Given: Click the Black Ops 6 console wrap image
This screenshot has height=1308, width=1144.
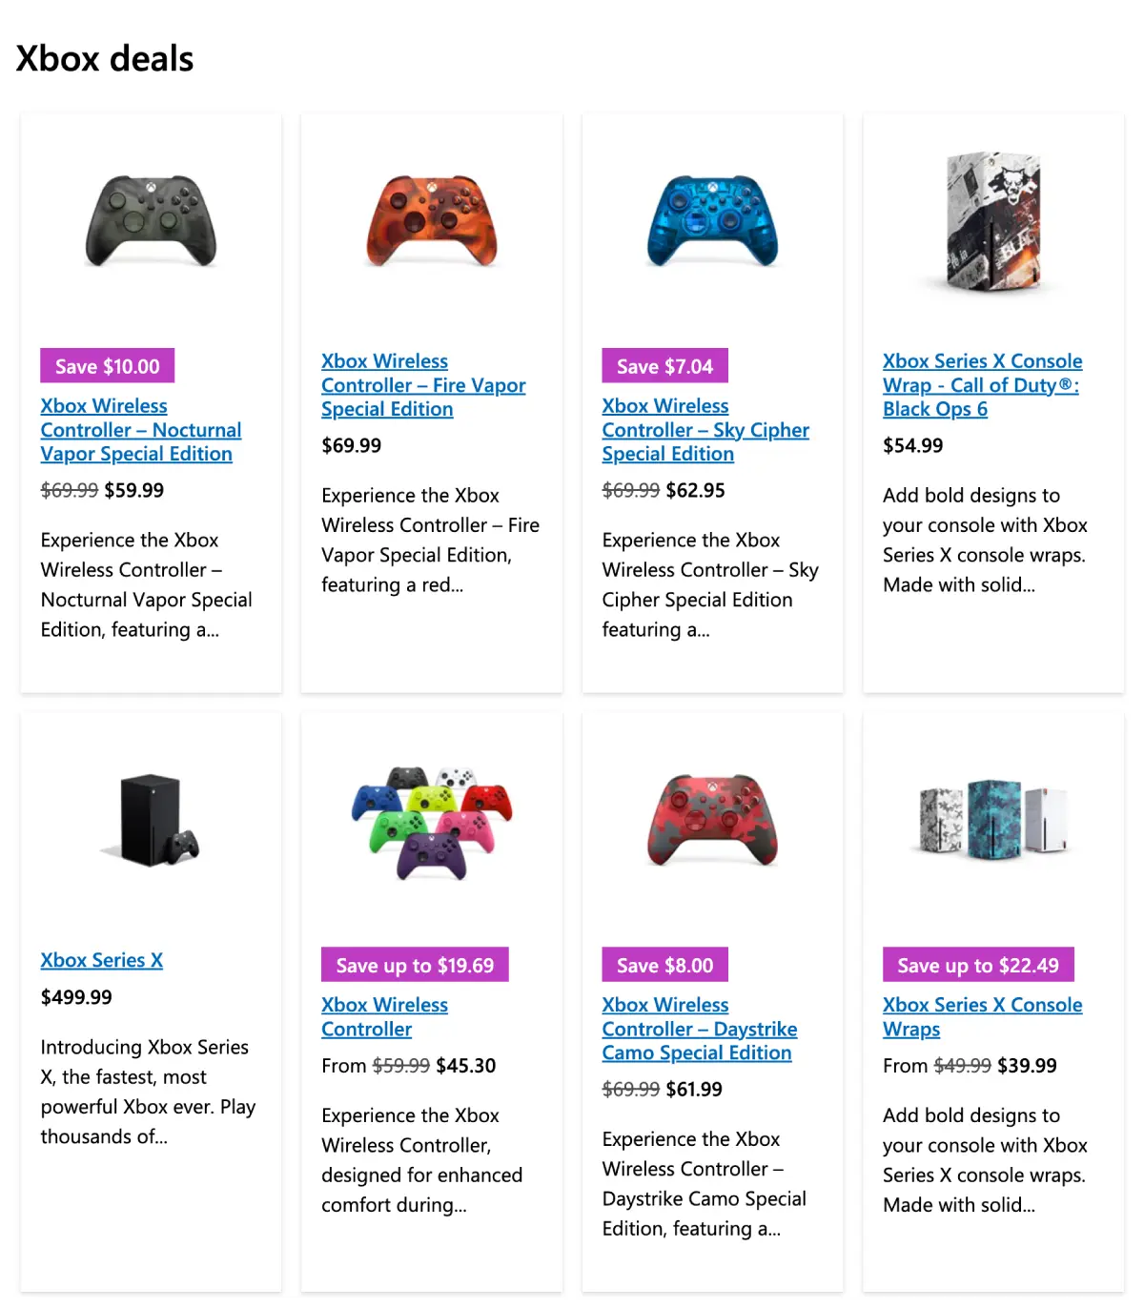Looking at the screenshot, I should click(x=992, y=221).
